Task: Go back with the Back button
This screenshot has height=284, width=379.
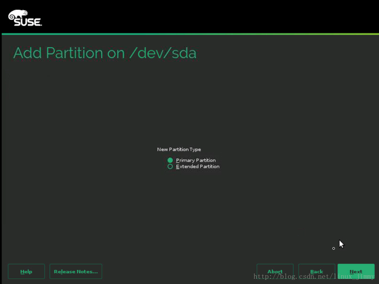Action: tap(316, 271)
